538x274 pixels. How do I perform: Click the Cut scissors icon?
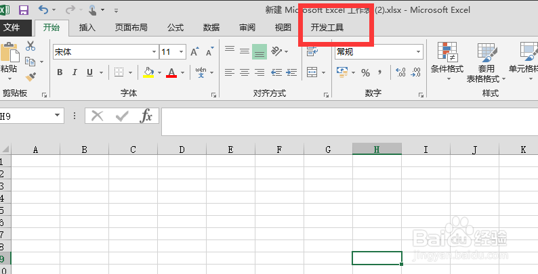pos(30,46)
